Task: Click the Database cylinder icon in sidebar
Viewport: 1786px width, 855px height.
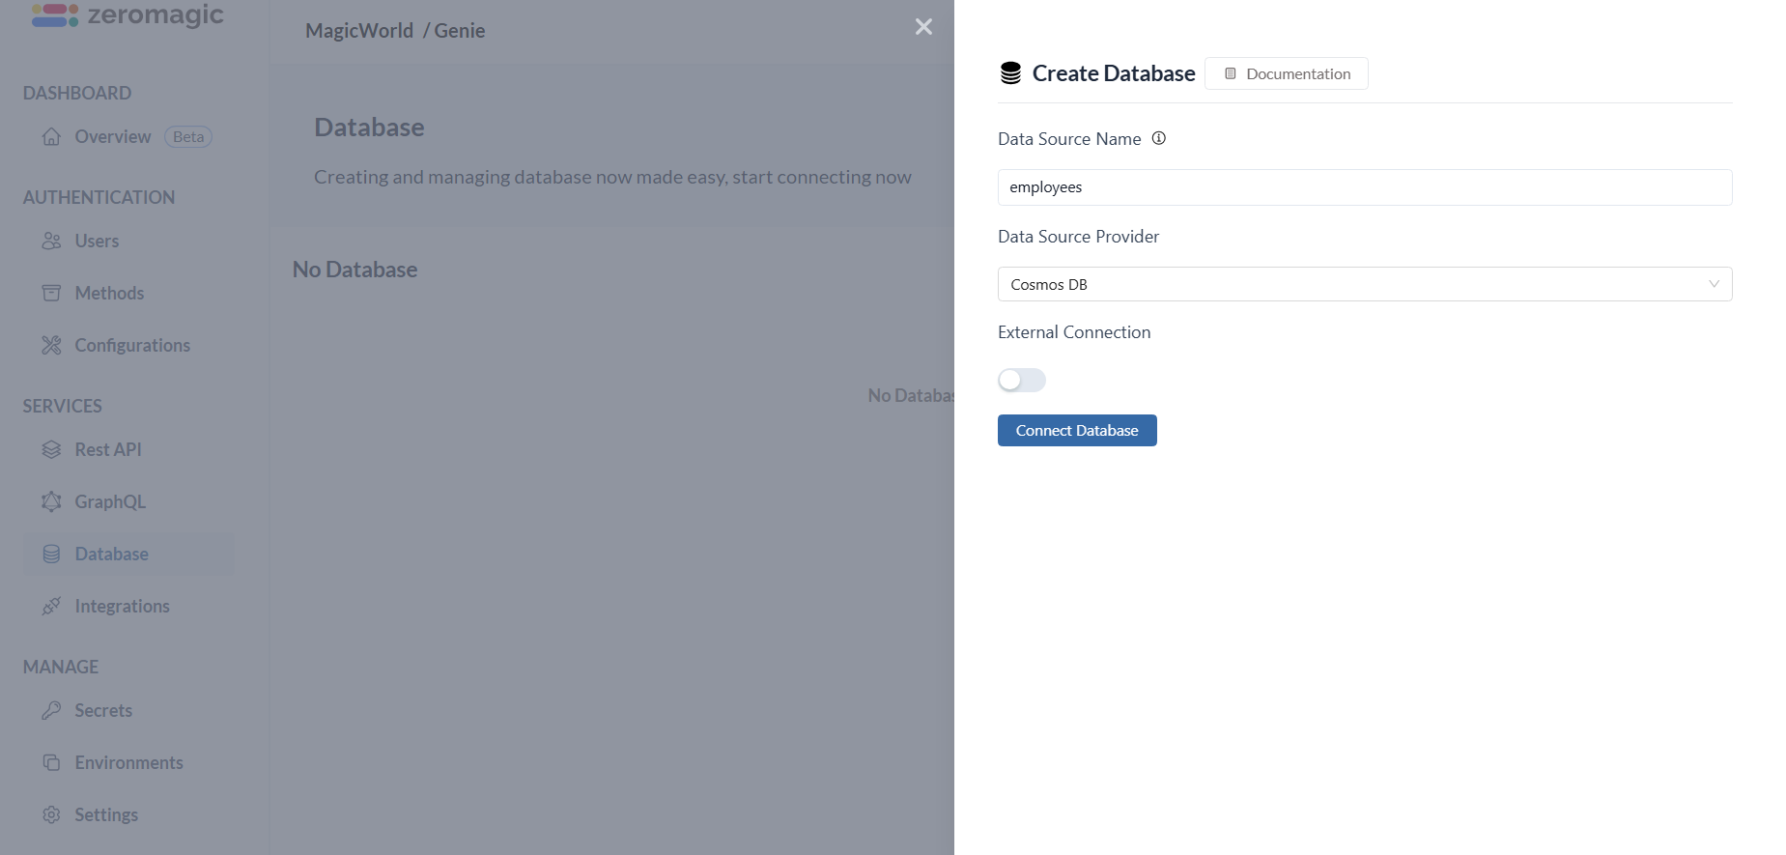Action: pyautogui.click(x=51, y=554)
